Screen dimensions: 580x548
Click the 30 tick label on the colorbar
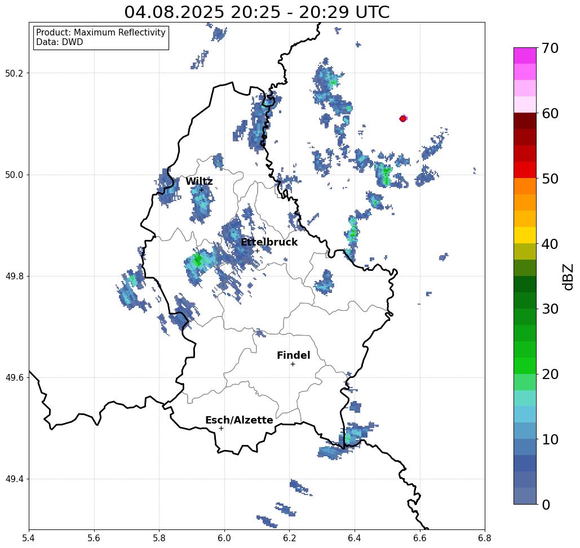click(x=550, y=309)
